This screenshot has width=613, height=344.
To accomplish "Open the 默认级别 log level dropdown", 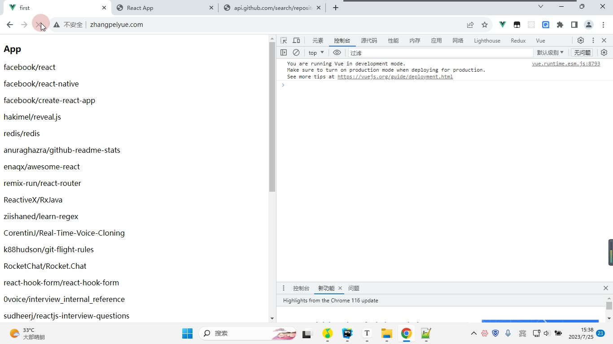I will (x=550, y=52).
